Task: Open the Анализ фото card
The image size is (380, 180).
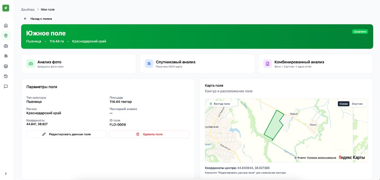Action: (x=79, y=64)
